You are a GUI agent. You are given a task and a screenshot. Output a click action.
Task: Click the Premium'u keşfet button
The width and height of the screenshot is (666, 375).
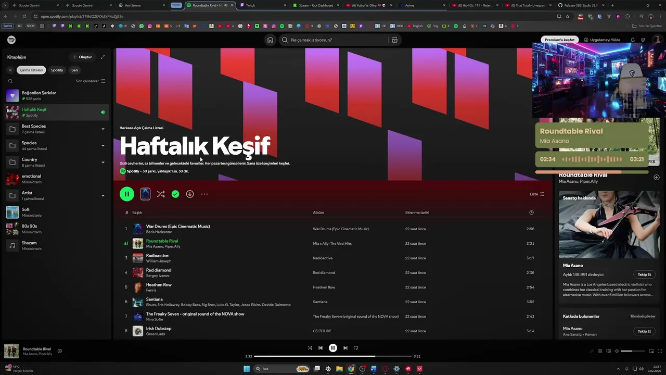tap(560, 40)
